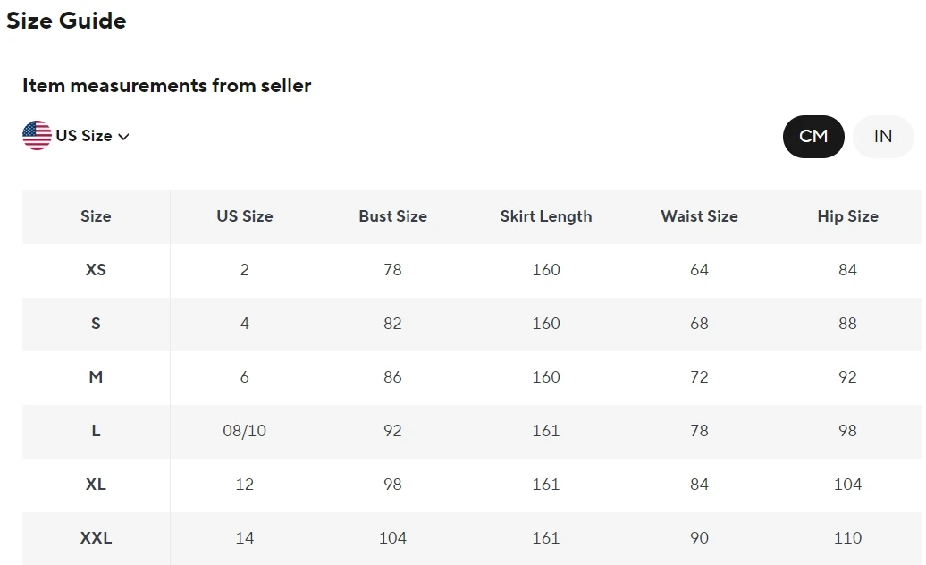This screenshot has height=565, width=926.
Task: Select the S size row label
Action: pyautogui.click(x=96, y=324)
